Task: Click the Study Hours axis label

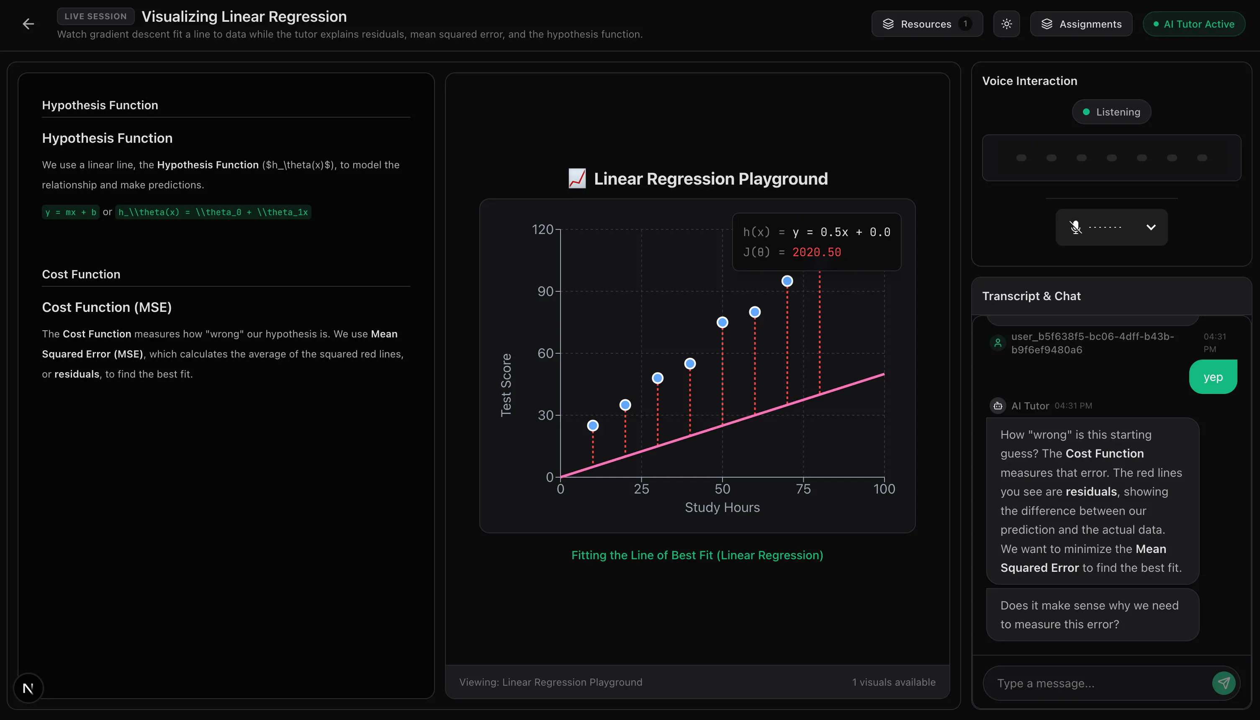Action: (722, 507)
